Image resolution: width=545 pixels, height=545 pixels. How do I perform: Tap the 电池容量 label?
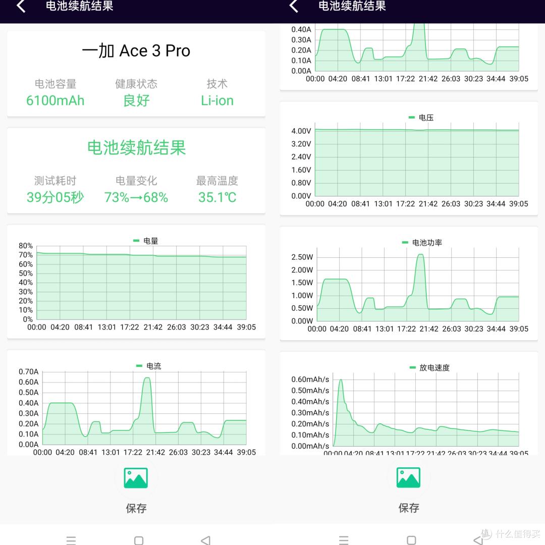coord(56,84)
